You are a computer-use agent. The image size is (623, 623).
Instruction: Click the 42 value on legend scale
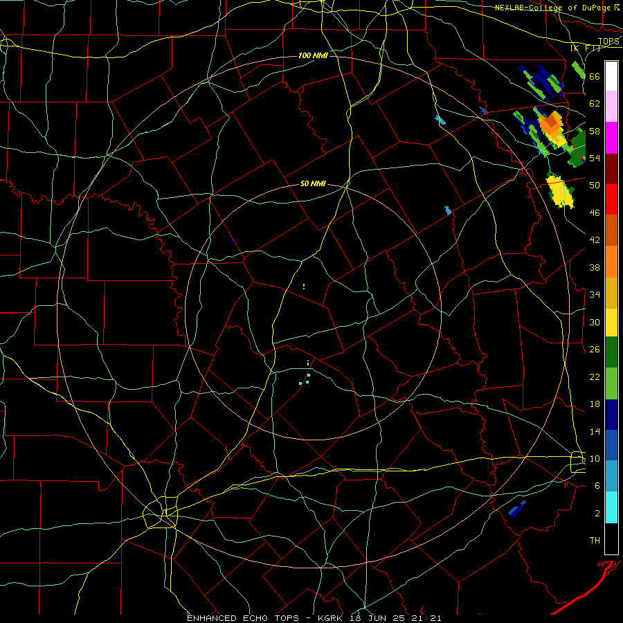[595, 240]
